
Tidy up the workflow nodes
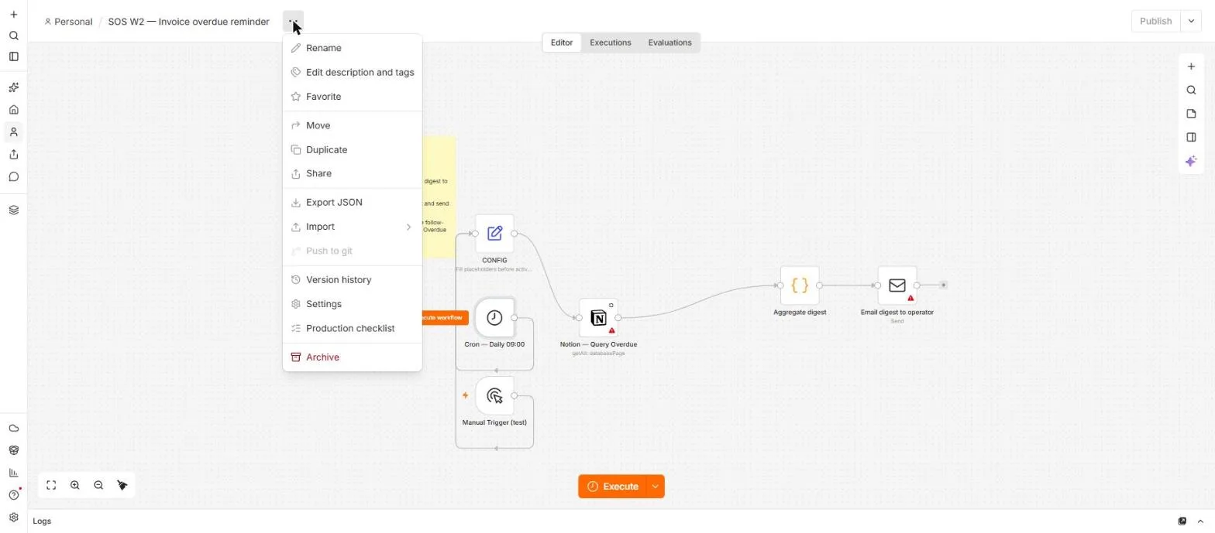[x=122, y=485]
